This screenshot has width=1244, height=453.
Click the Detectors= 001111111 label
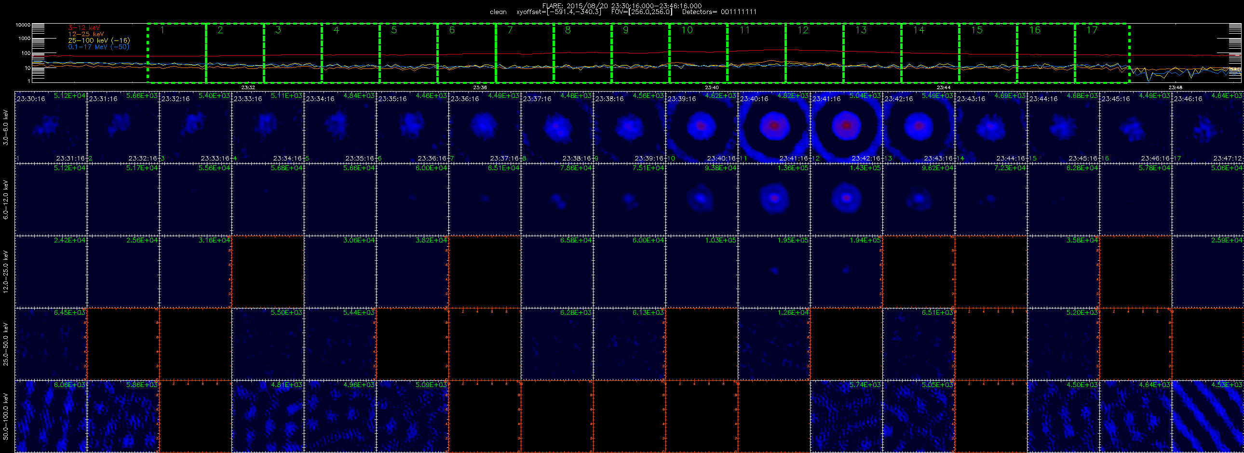(x=719, y=12)
